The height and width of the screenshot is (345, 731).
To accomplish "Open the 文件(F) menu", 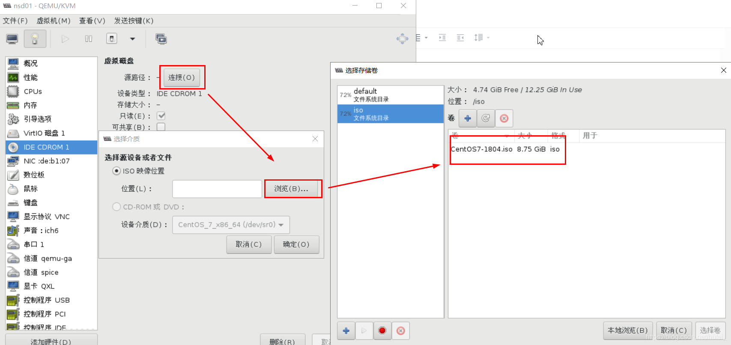I will (15, 21).
